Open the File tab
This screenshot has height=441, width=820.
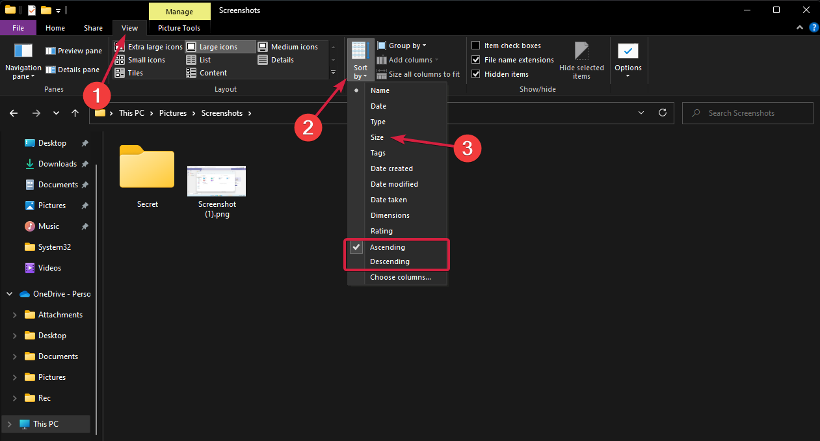[18, 28]
